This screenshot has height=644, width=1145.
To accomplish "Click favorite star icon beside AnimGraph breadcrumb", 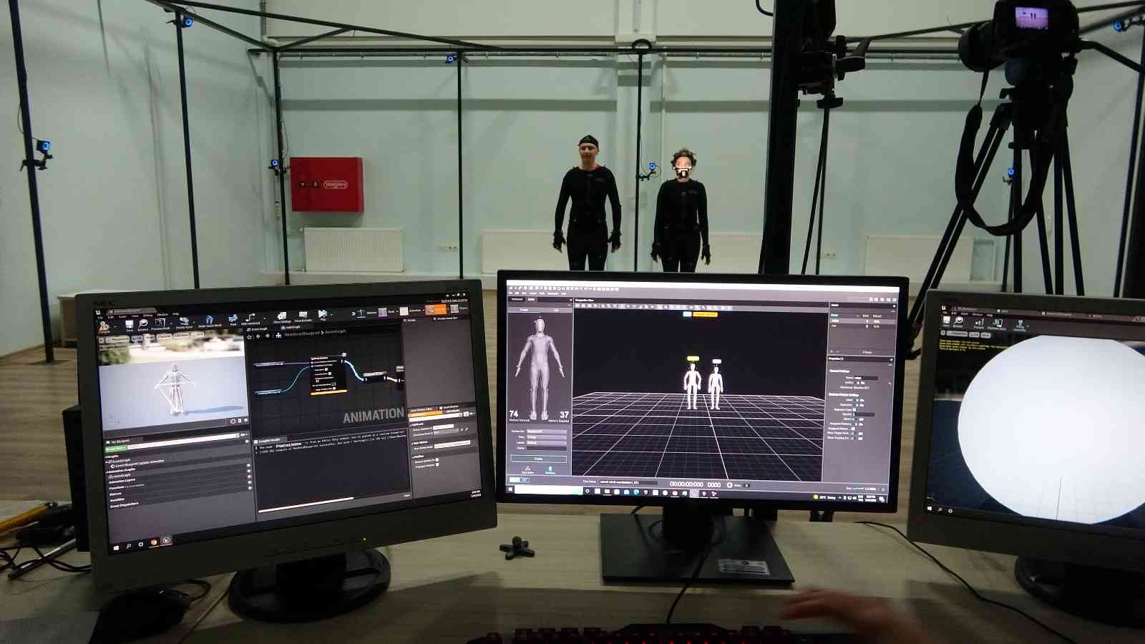I will point(249,336).
